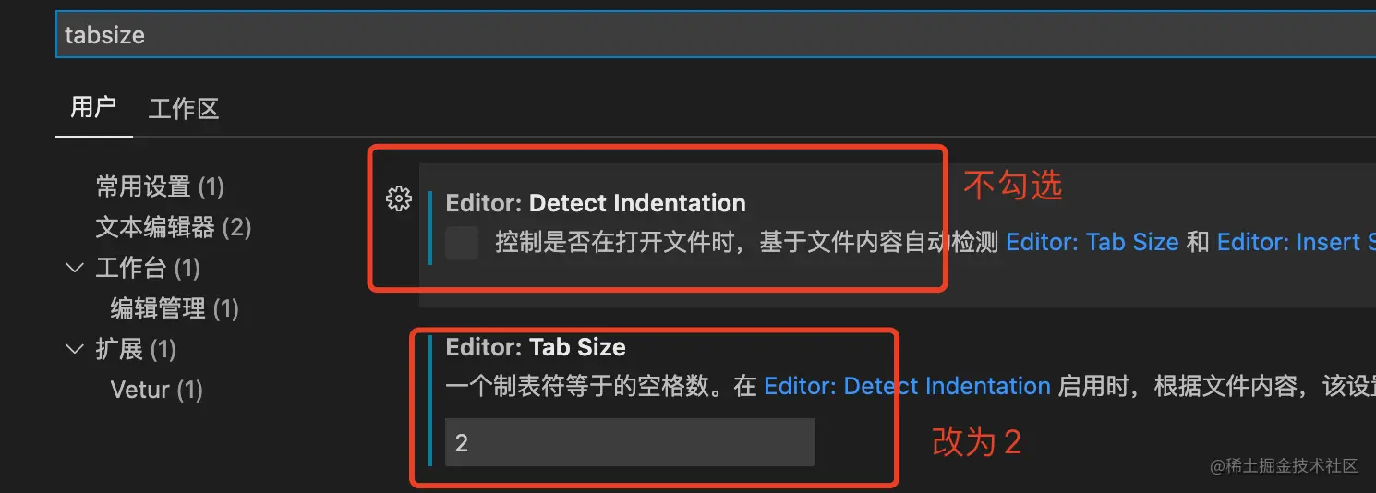This screenshot has width=1376, height=493.
Task: Click the Editor: Detect Indentation setting title
Action: point(596,203)
